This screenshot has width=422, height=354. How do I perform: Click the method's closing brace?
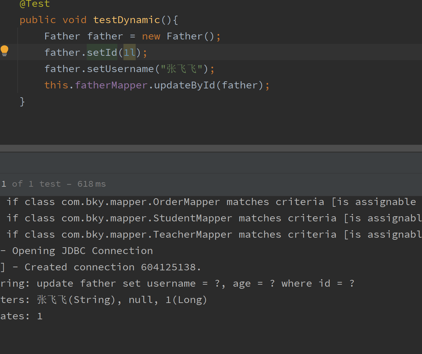click(22, 102)
